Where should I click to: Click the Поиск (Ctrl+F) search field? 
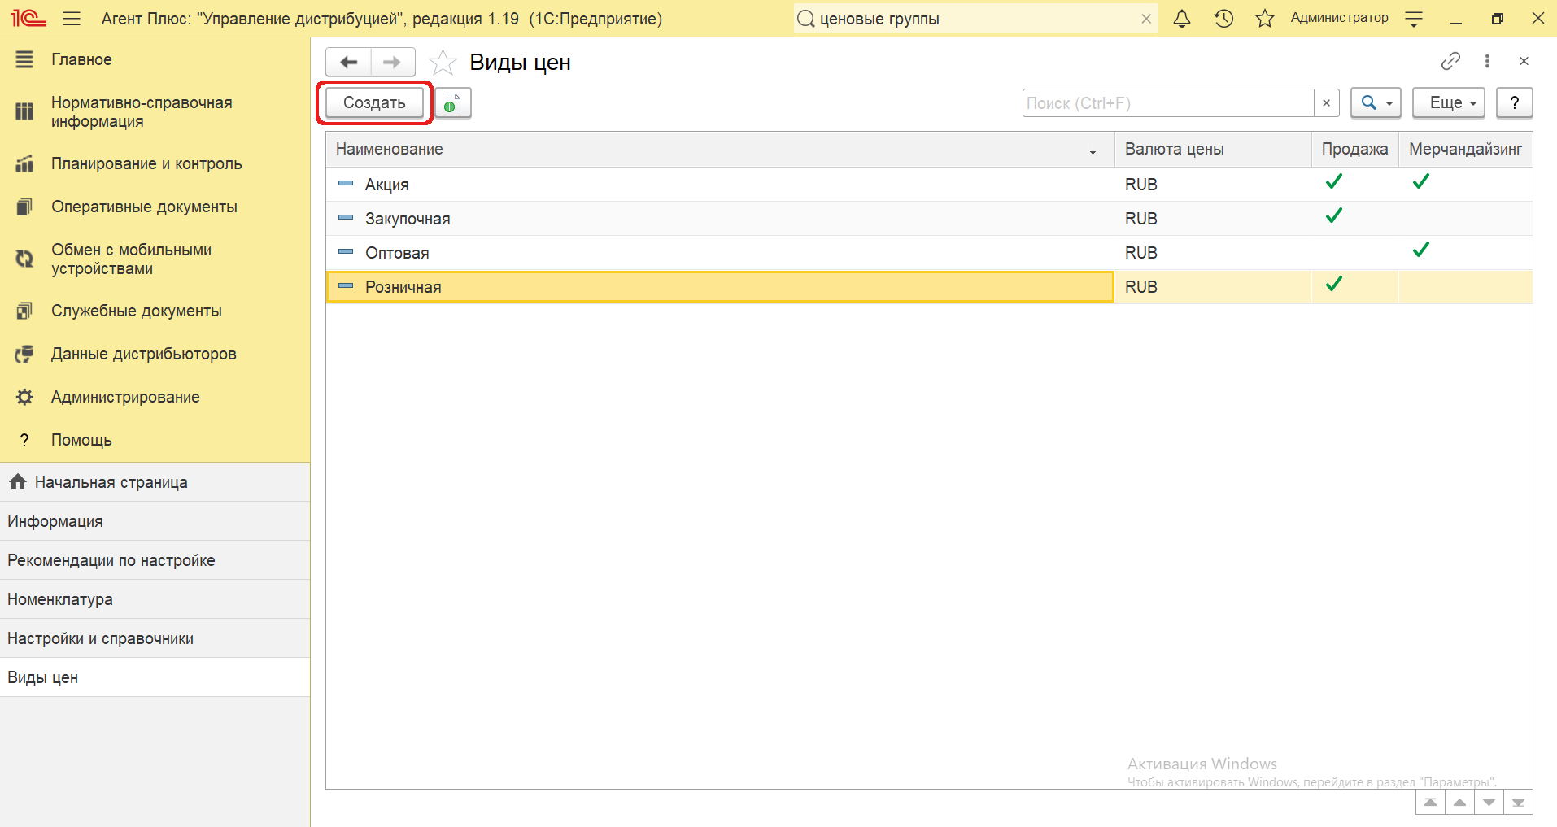click(1167, 103)
